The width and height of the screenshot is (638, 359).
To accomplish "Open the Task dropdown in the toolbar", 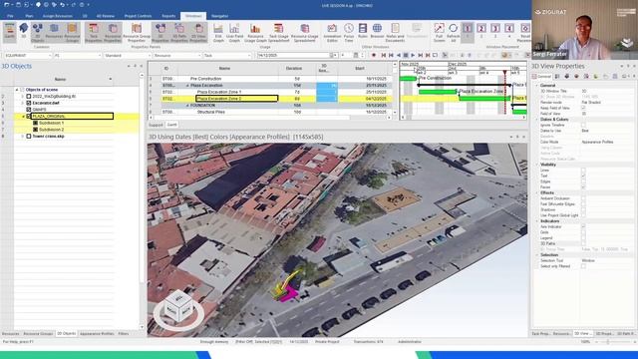I will [227, 56].
